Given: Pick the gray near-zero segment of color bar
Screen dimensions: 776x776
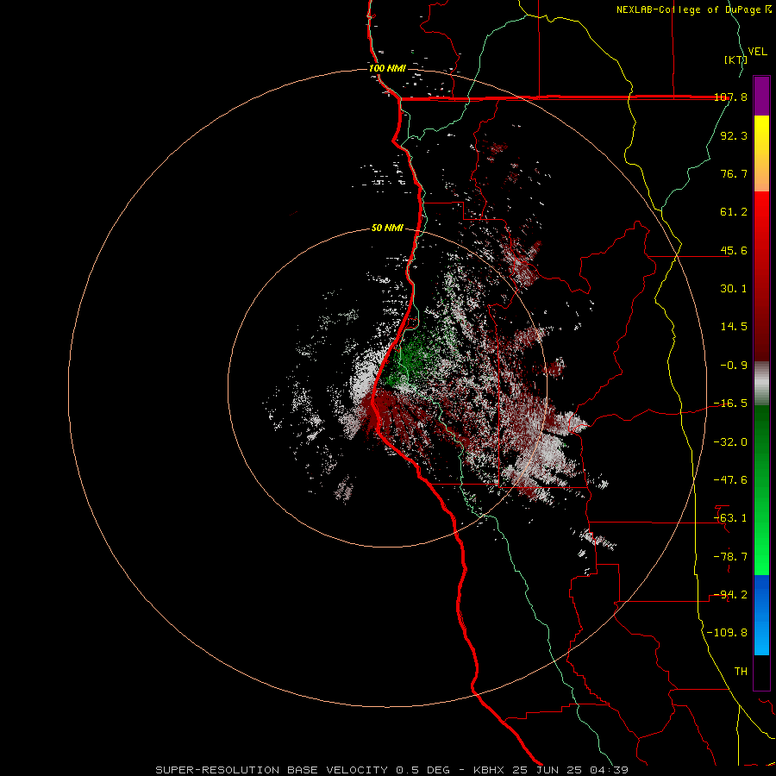Looking at the screenshot, I should tap(761, 384).
